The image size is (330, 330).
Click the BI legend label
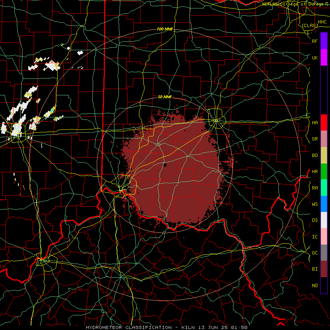pyautogui.click(x=315, y=269)
